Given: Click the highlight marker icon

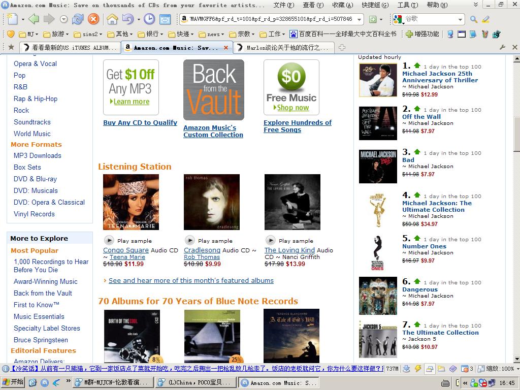Looking at the screenshot, I should click(486, 19).
